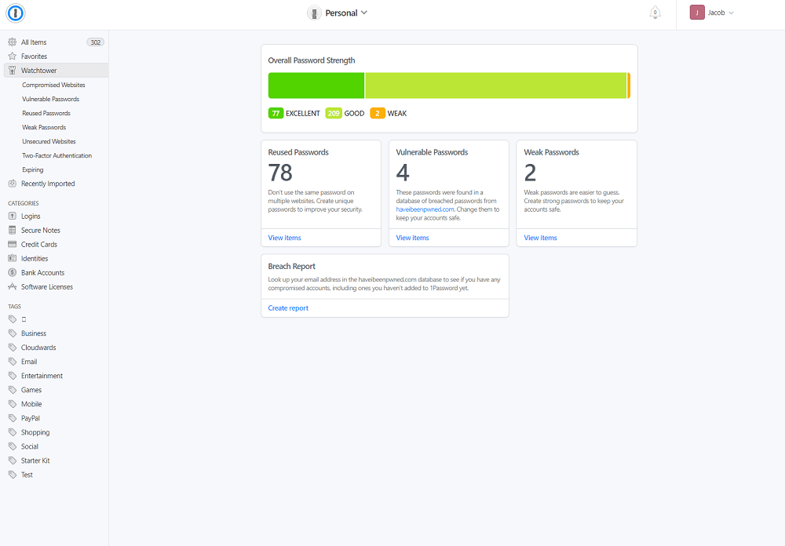Click the Overall Password Strength heading
Screen dimensions: 785x546
point(312,60)
